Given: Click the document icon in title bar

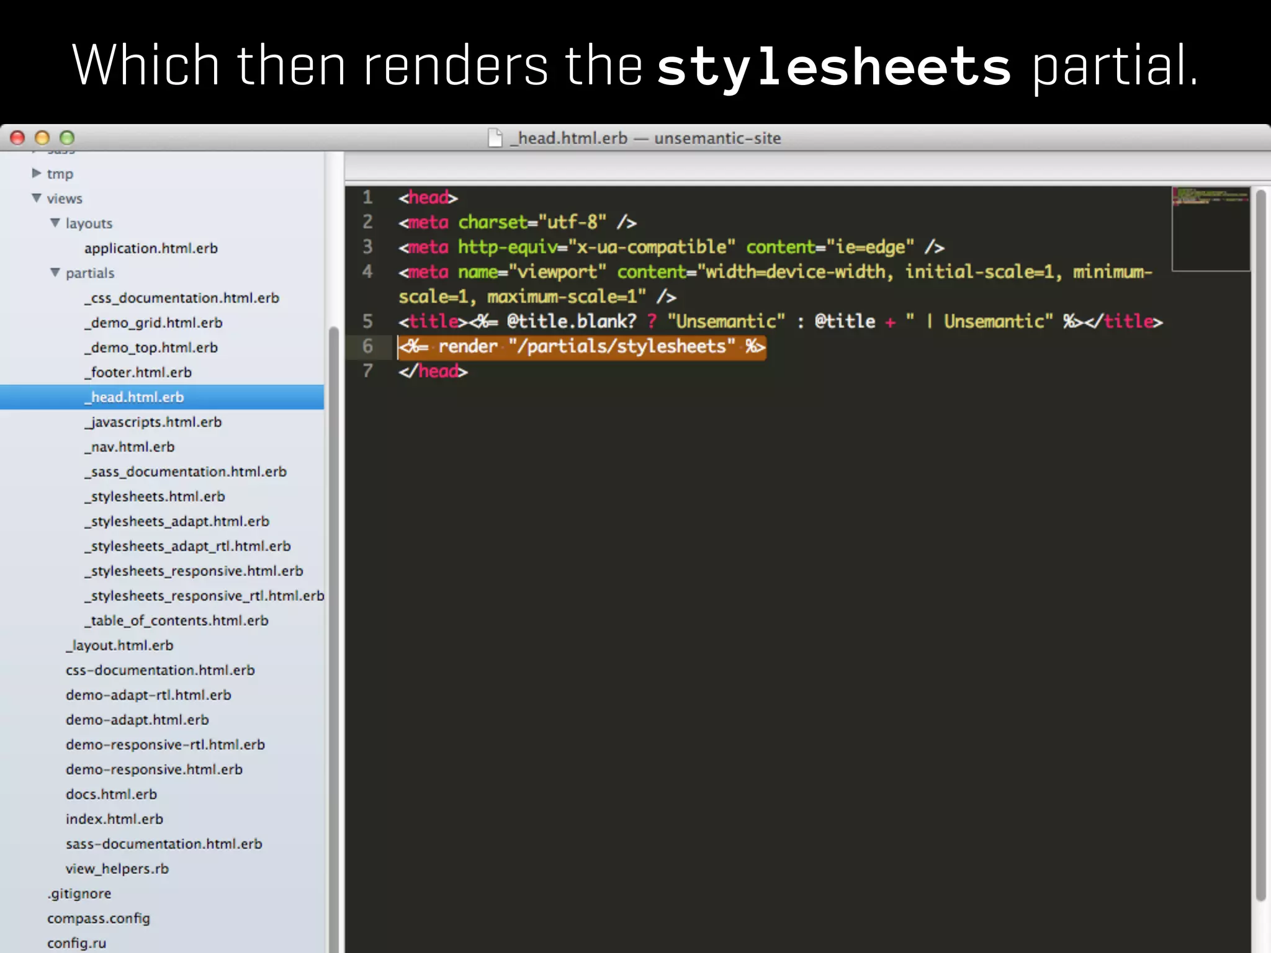Looking at the screenshot, I should click(495, 138).
